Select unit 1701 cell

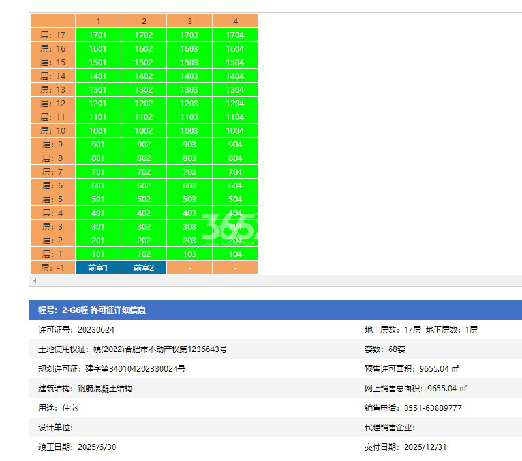[98, 35]
